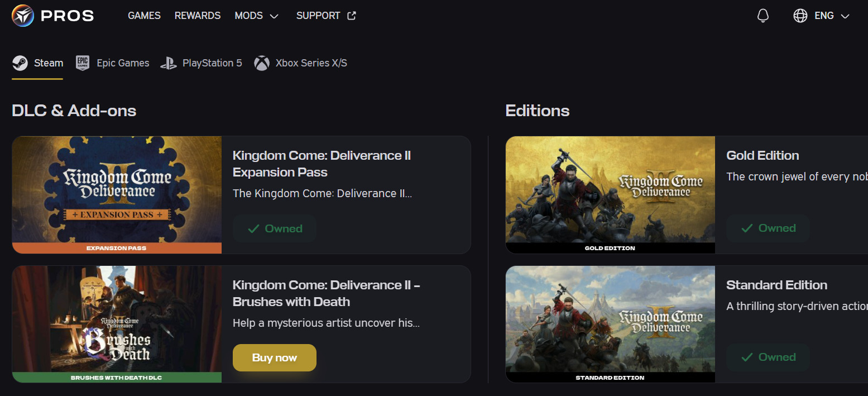The width and height of the screenshot is (868, 396).
Task: Click the PlayStation 5 logo icon
Action: (169, 63)
